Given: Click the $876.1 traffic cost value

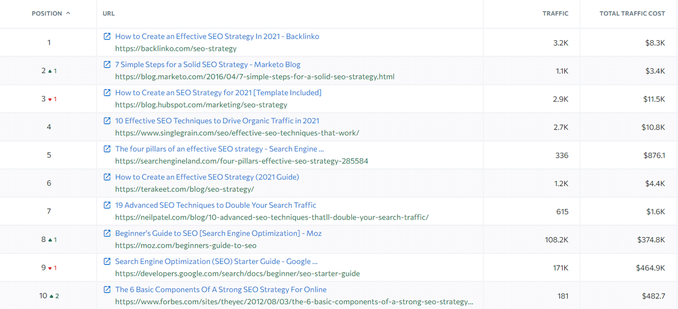Looking at the screenshot, I should tap(654, 156).
